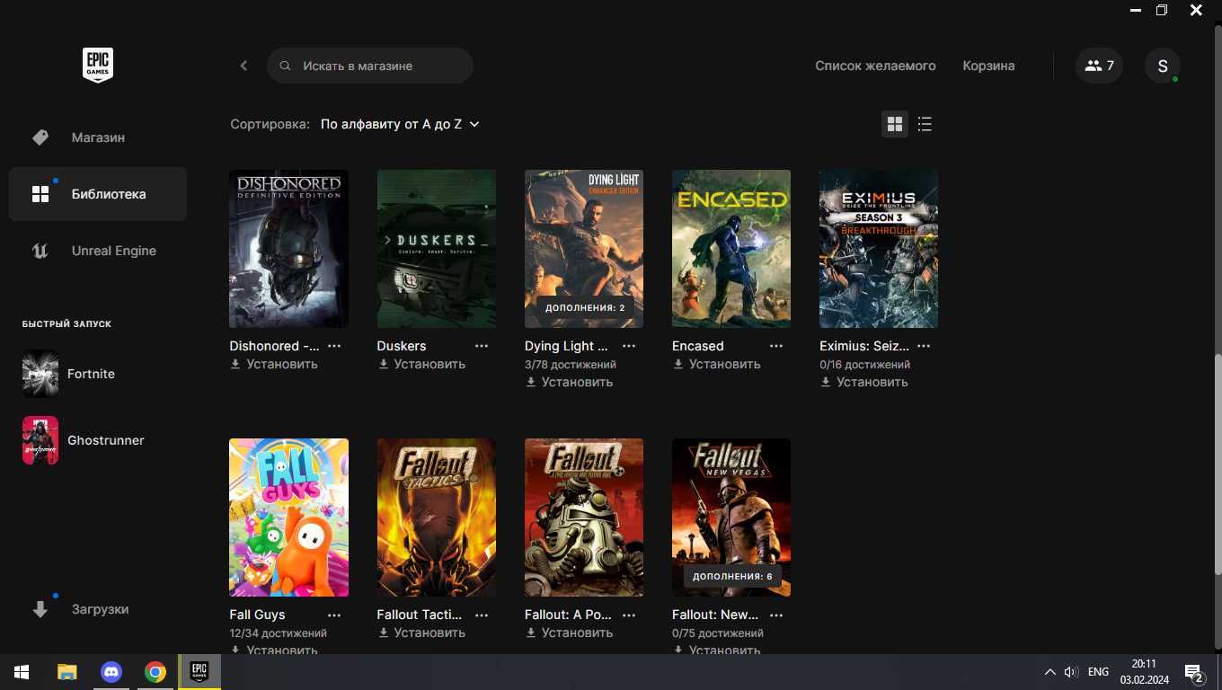Click the Fall Guys title text

click(x=257, y=615)
